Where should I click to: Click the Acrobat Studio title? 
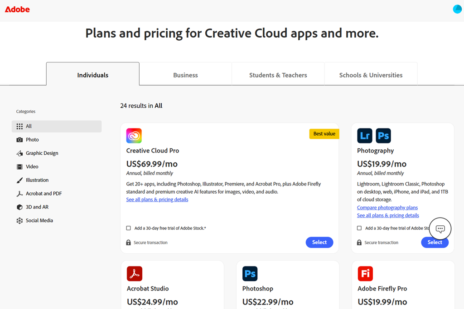tap(148, 289)
